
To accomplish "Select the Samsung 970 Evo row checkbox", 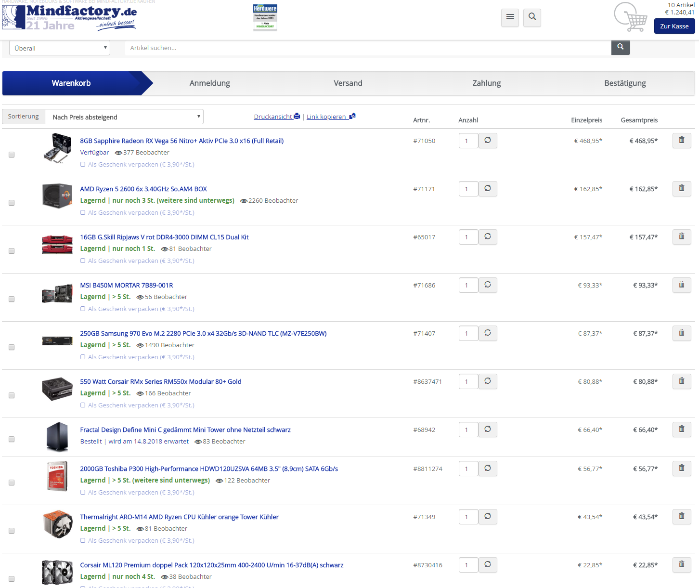I will 12,347.
